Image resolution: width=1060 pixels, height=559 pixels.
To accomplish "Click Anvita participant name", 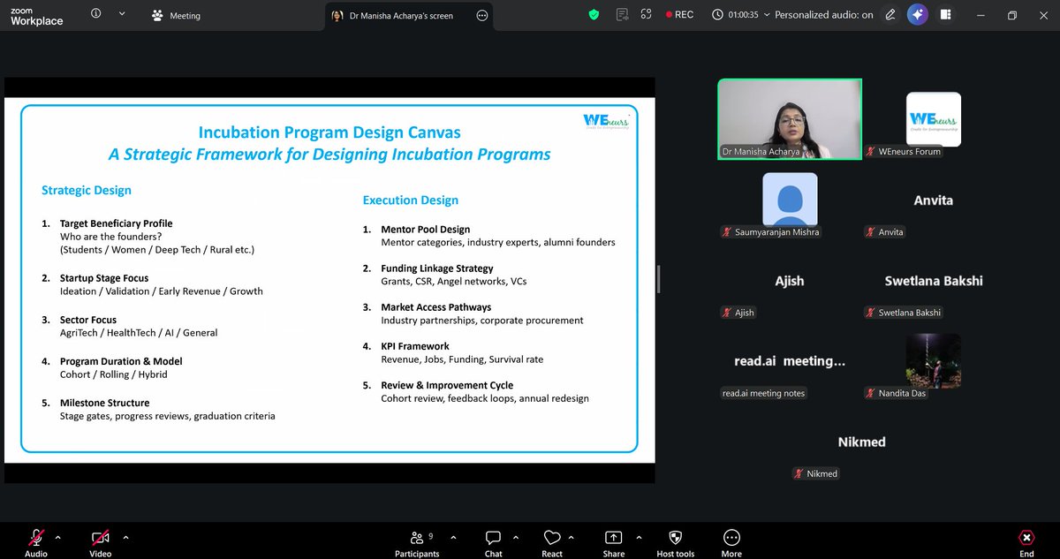I will [934, 200].
